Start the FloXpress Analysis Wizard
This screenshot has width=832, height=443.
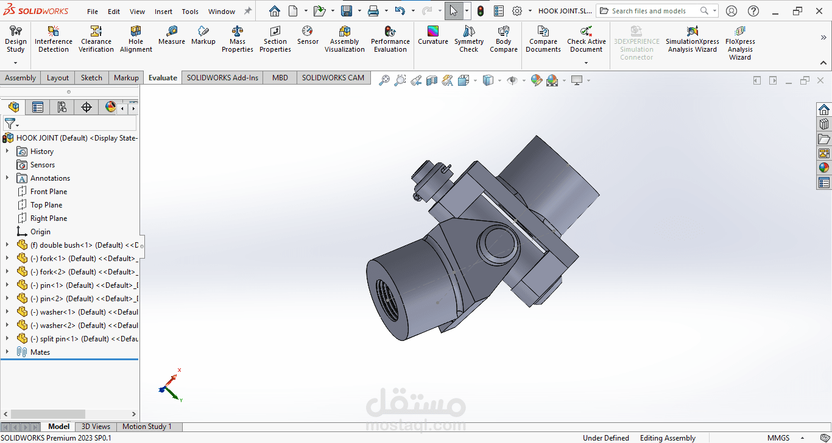740,43
